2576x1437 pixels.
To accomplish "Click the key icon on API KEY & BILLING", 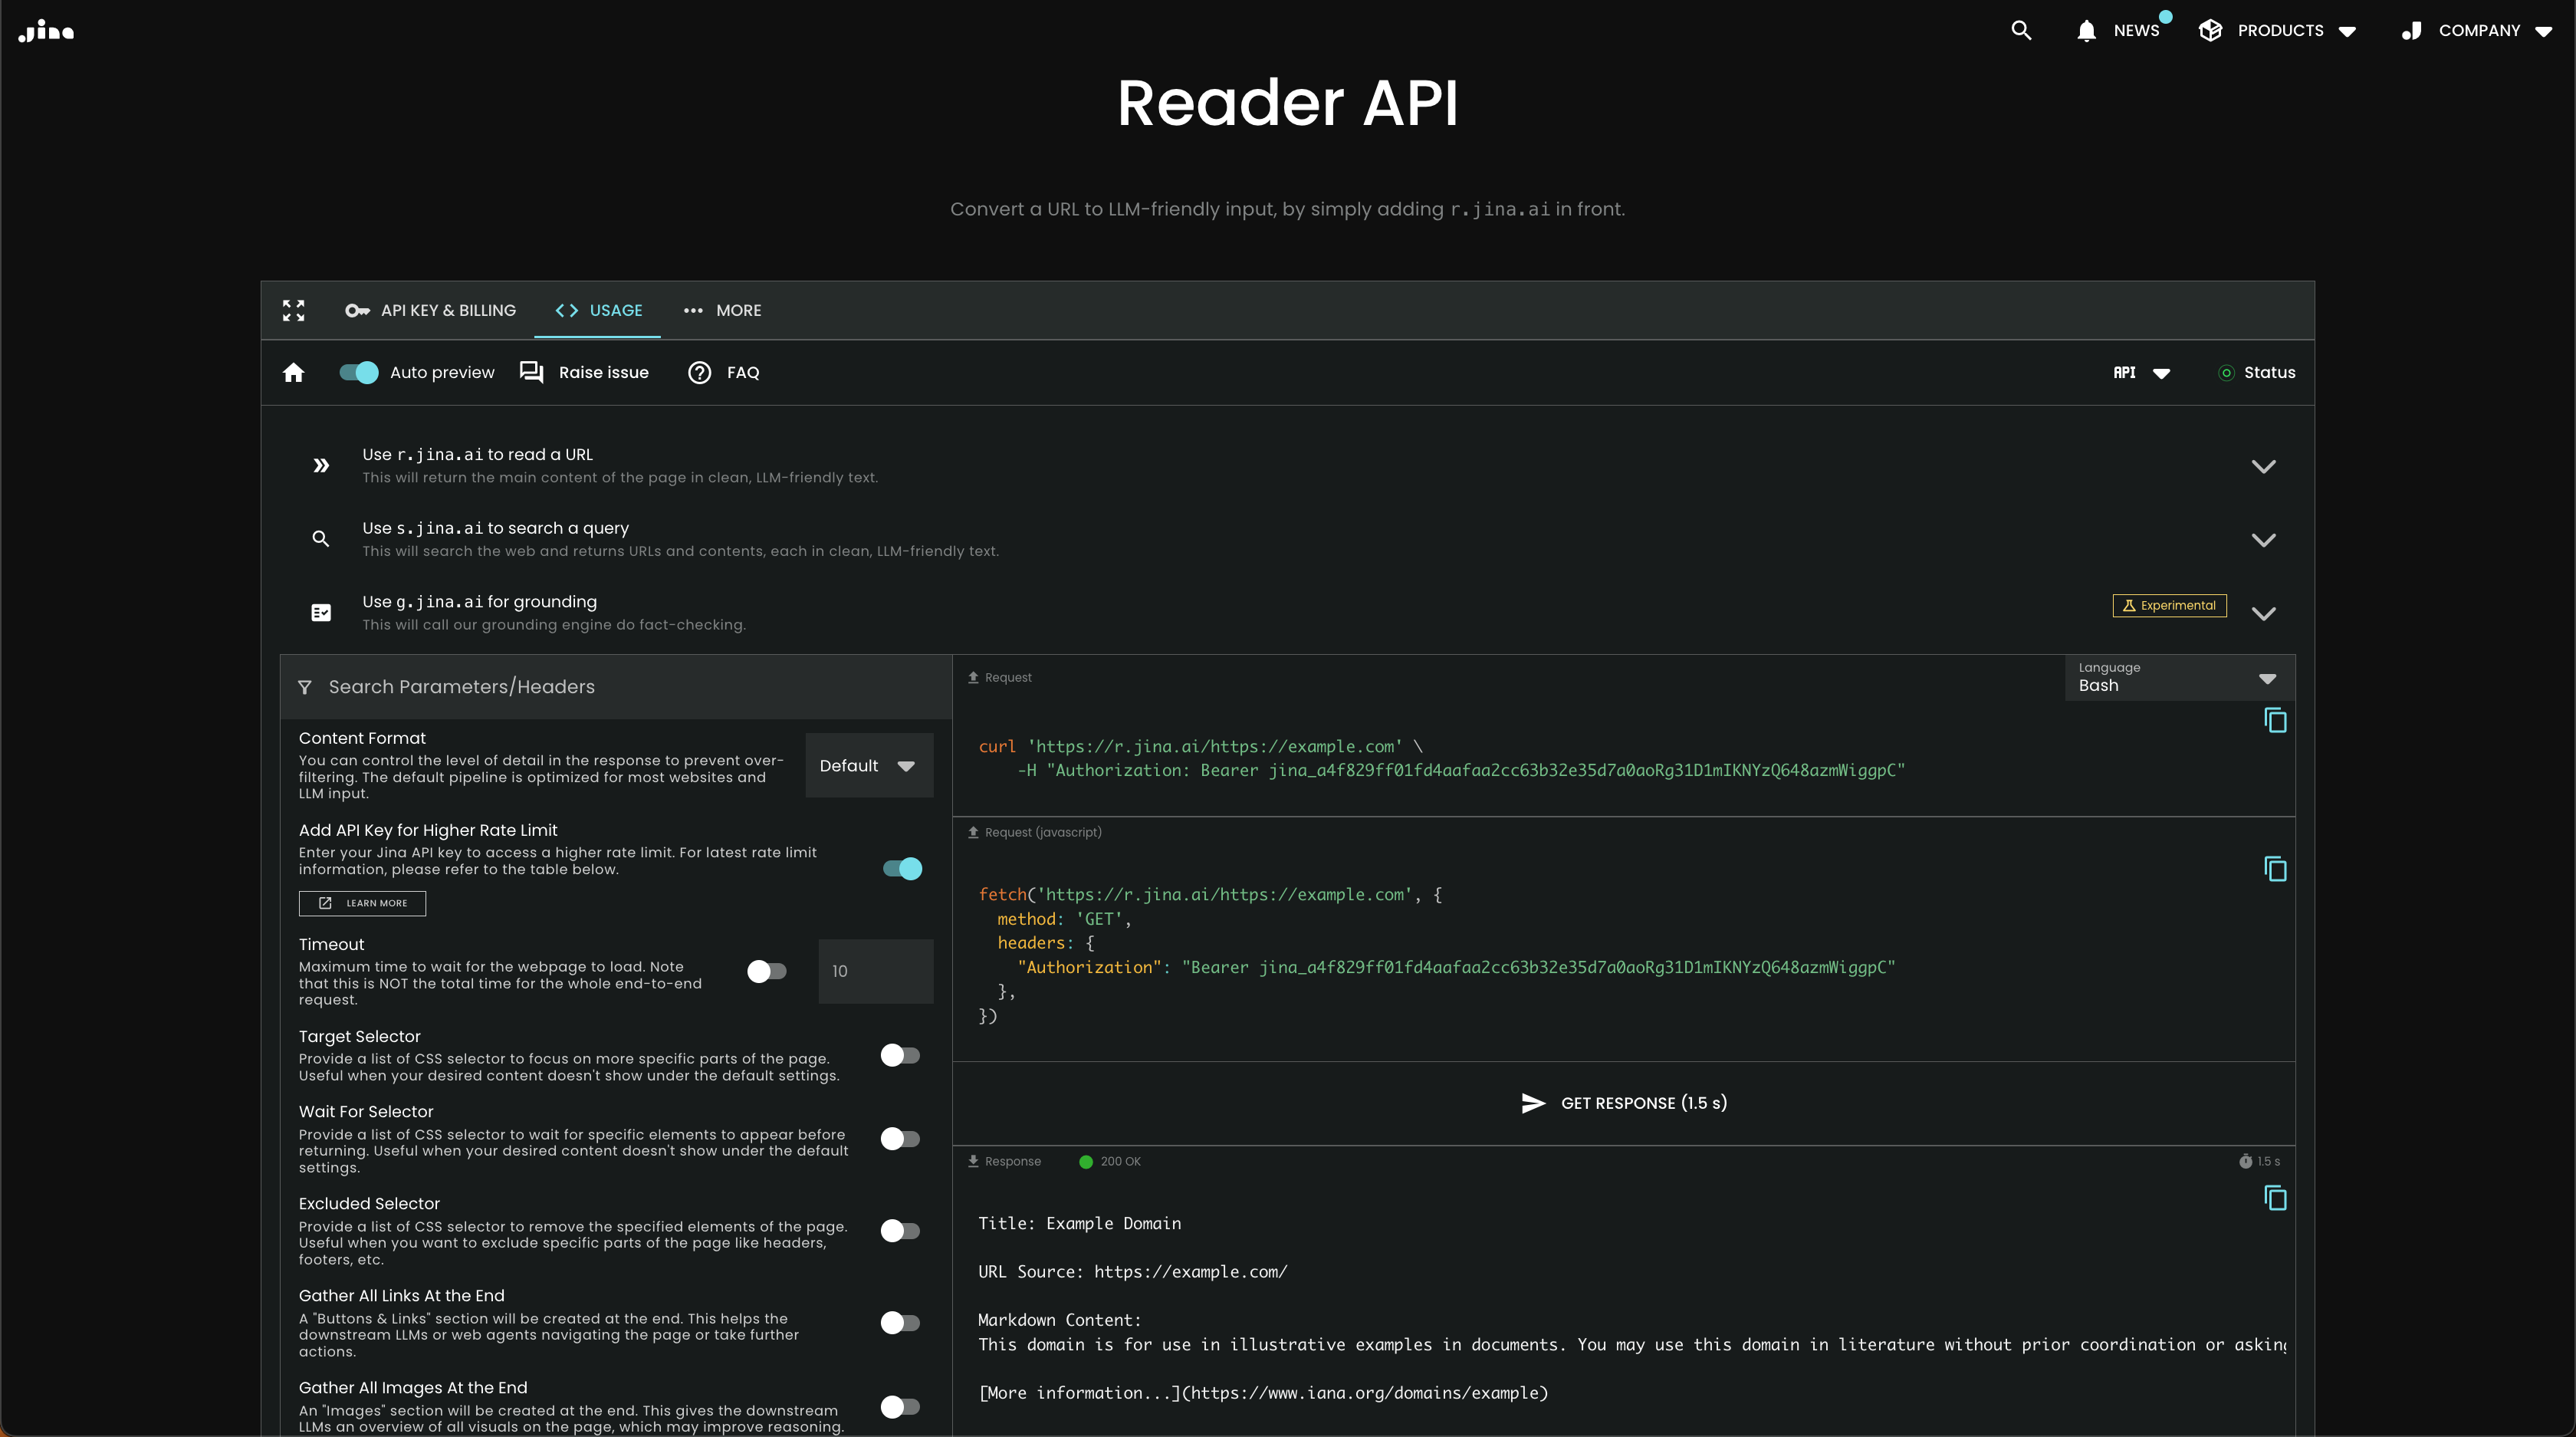I will [357, 310].
